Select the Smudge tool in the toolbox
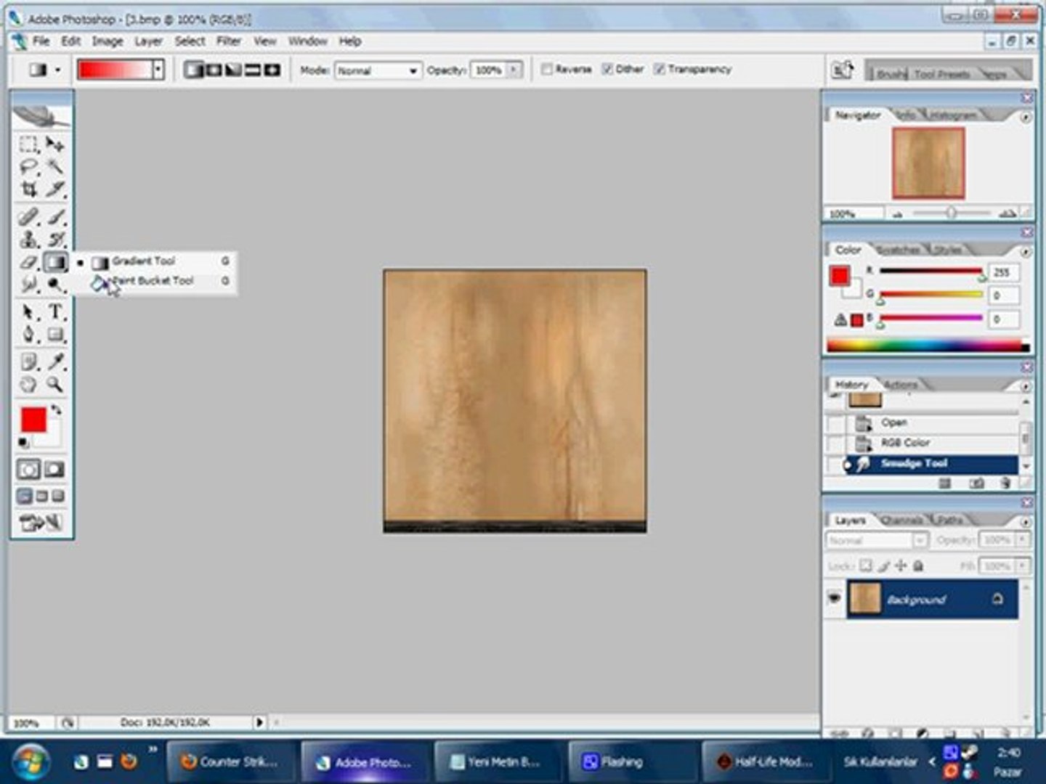Screen dimensions: 1046x784 28,285
